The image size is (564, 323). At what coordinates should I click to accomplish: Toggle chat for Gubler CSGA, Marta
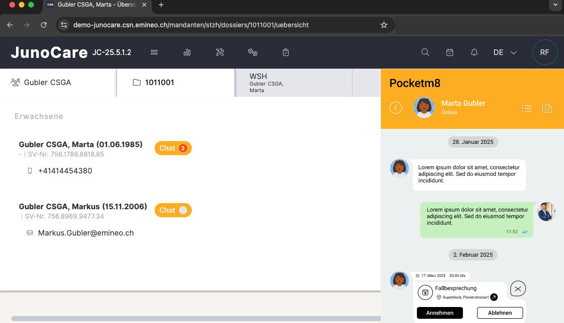(173, 148)
